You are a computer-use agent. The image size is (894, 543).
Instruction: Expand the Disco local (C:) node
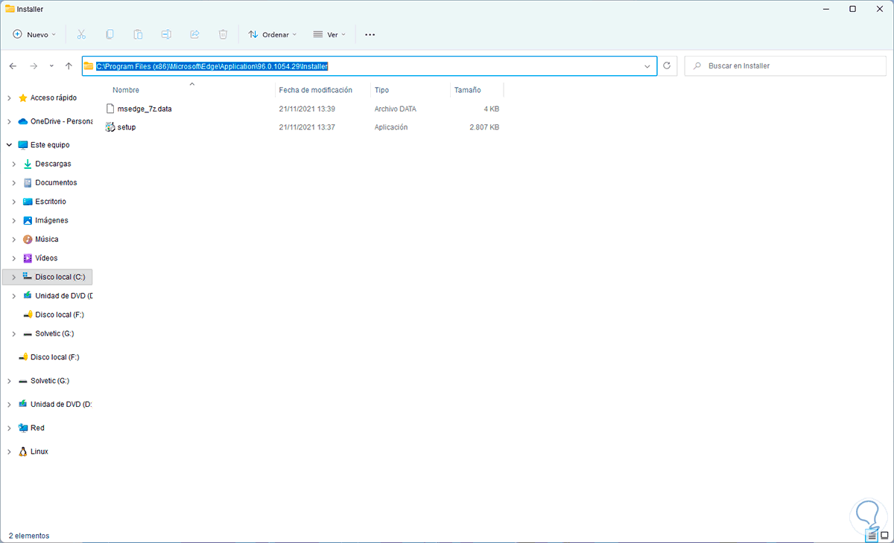(14, 277)
